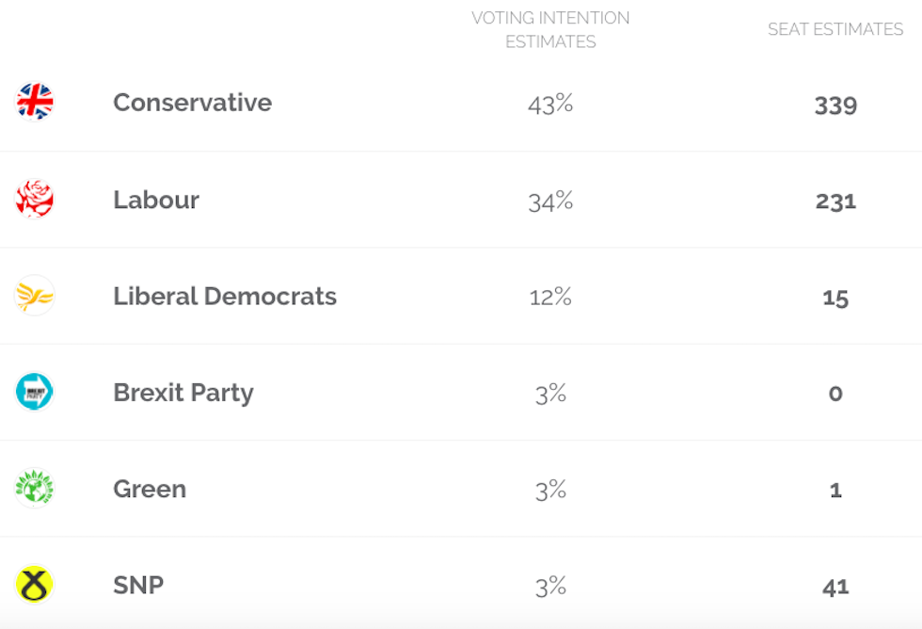Select the Conservative party name
The image size is (922, 629).
tap(192, 102)
